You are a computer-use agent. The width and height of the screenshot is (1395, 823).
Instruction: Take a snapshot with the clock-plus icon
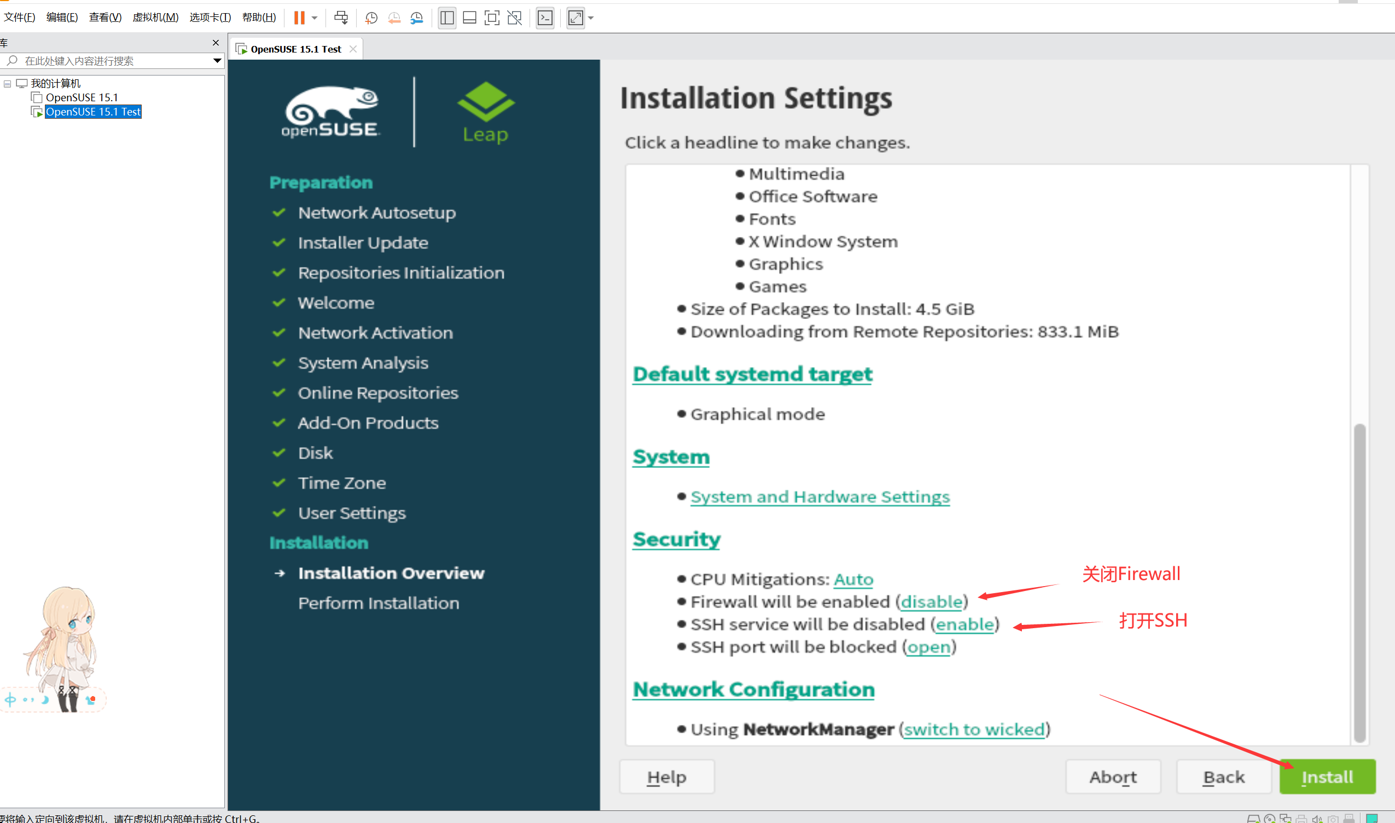click(371, 18)
